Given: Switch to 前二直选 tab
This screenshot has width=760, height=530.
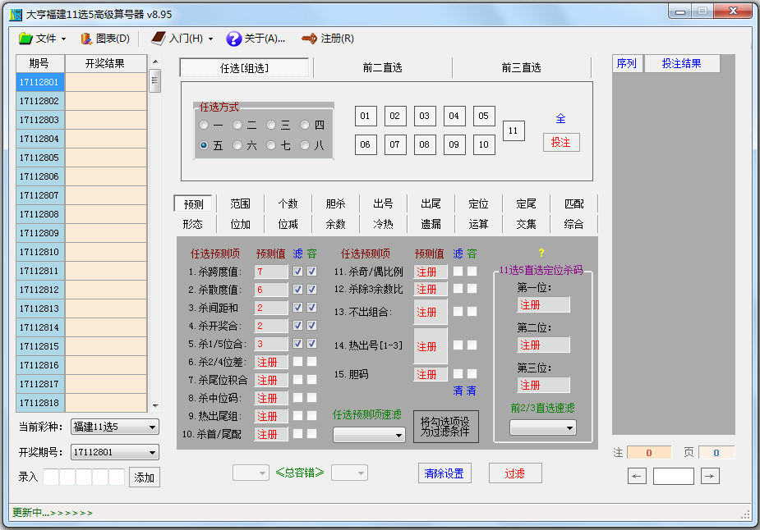Looking at the screenshot, I should coord(382,68).
